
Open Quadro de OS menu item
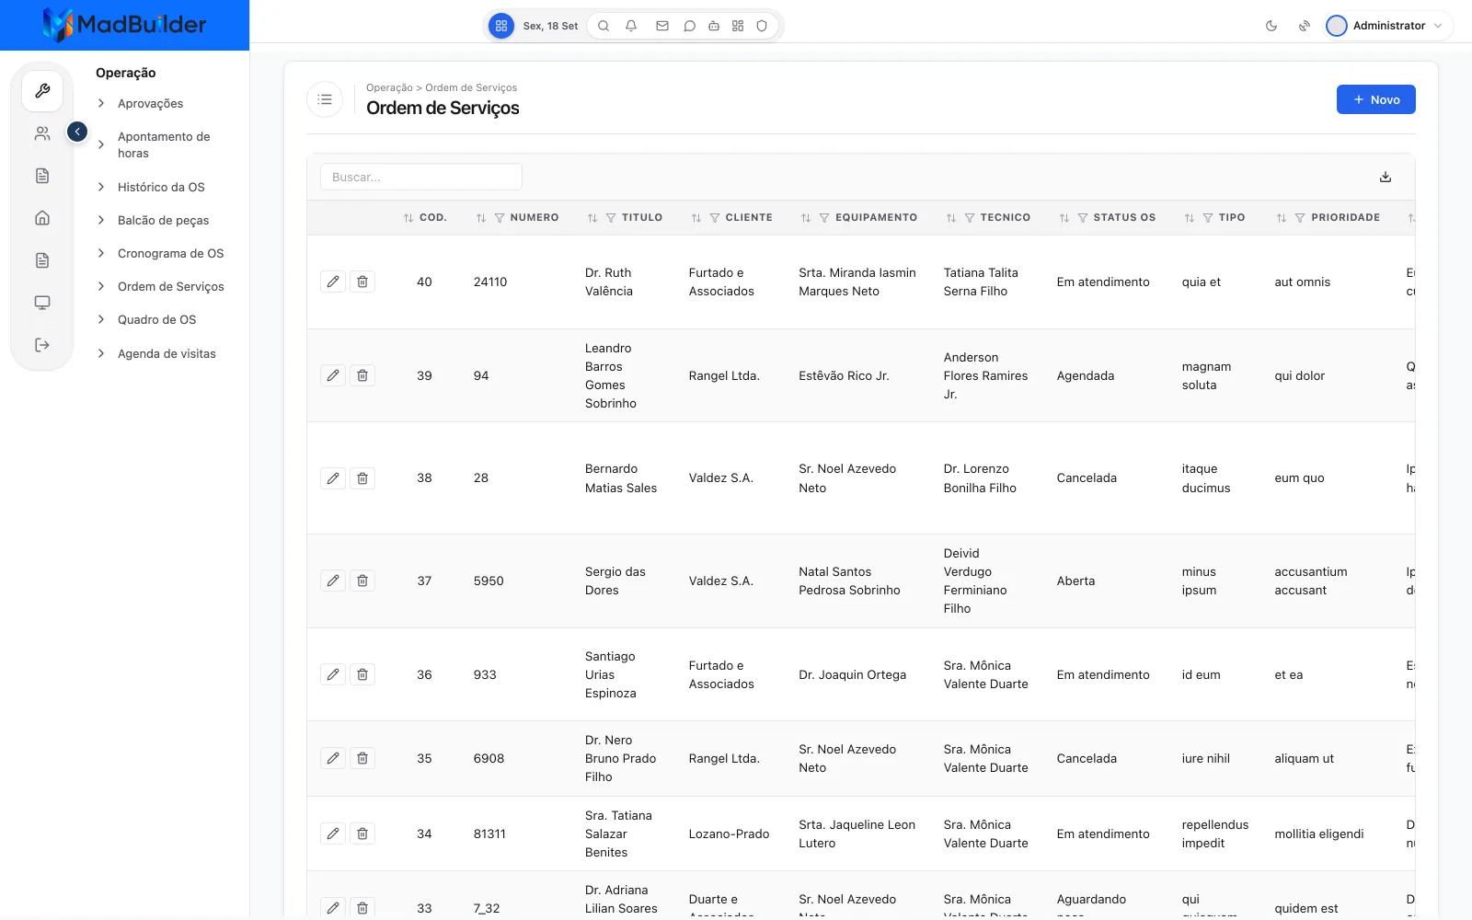[157, 319]
